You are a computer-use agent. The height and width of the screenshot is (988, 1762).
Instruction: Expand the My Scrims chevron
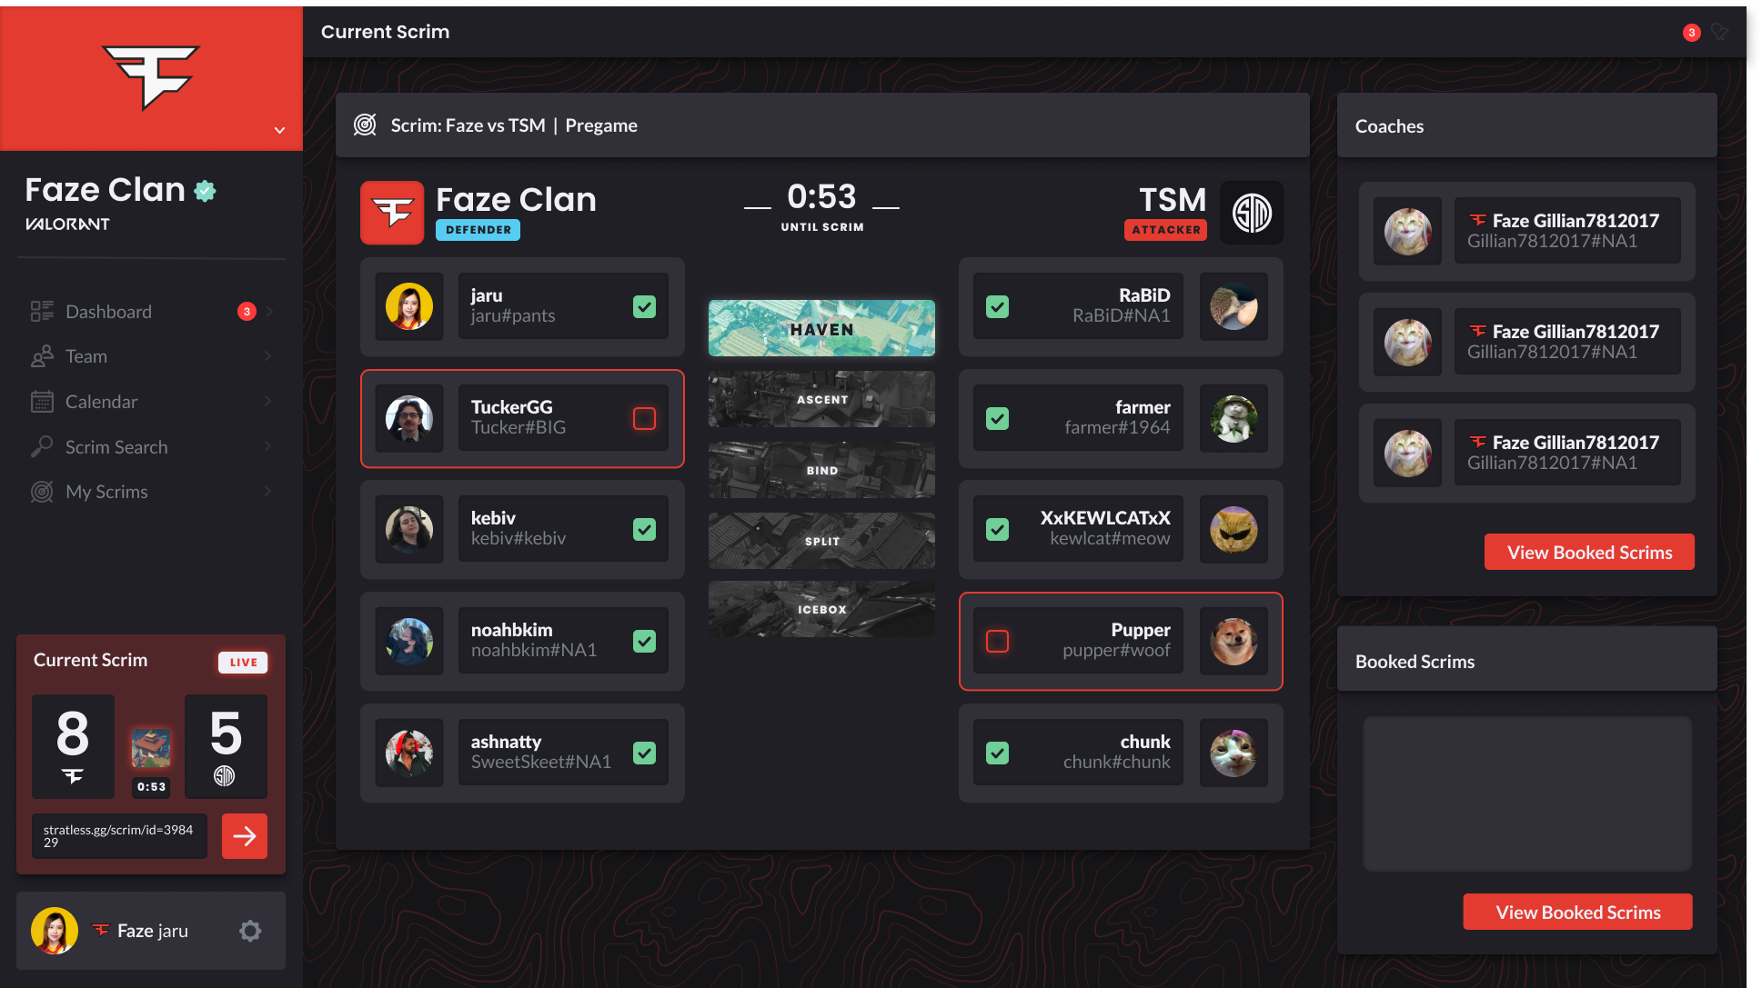(267, 491)
